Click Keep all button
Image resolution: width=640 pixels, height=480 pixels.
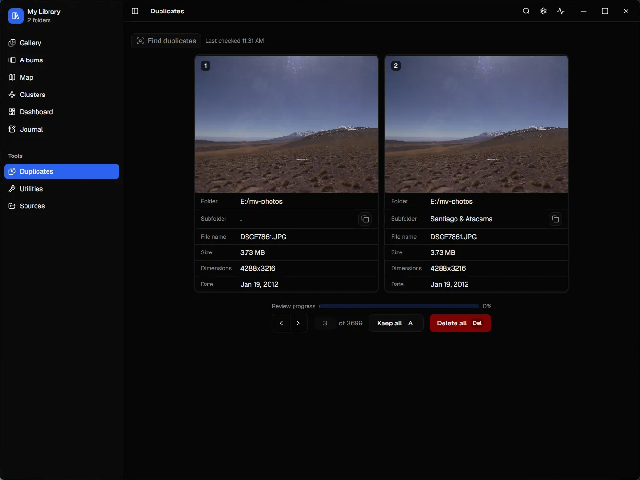point(396,323)
